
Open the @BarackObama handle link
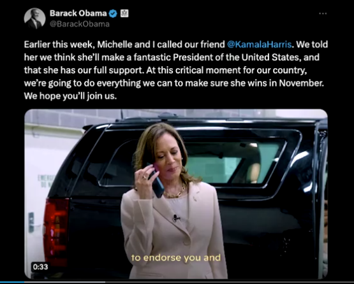80,24
